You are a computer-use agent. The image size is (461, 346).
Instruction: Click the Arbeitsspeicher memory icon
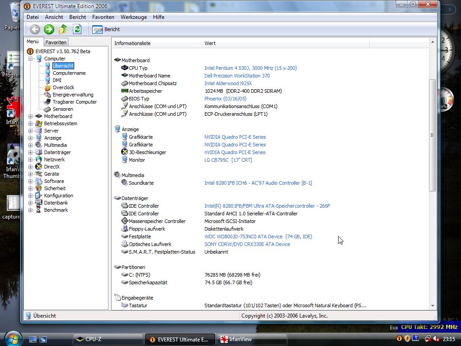pos(124,91)
